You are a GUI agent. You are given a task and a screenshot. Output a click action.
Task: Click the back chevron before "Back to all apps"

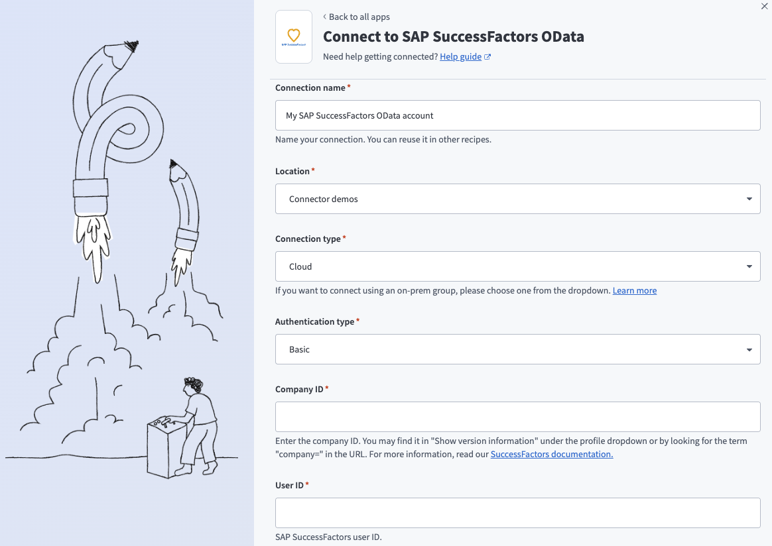(325, 17)
